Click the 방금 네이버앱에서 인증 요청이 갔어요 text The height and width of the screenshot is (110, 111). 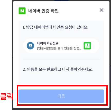[57, 27]
